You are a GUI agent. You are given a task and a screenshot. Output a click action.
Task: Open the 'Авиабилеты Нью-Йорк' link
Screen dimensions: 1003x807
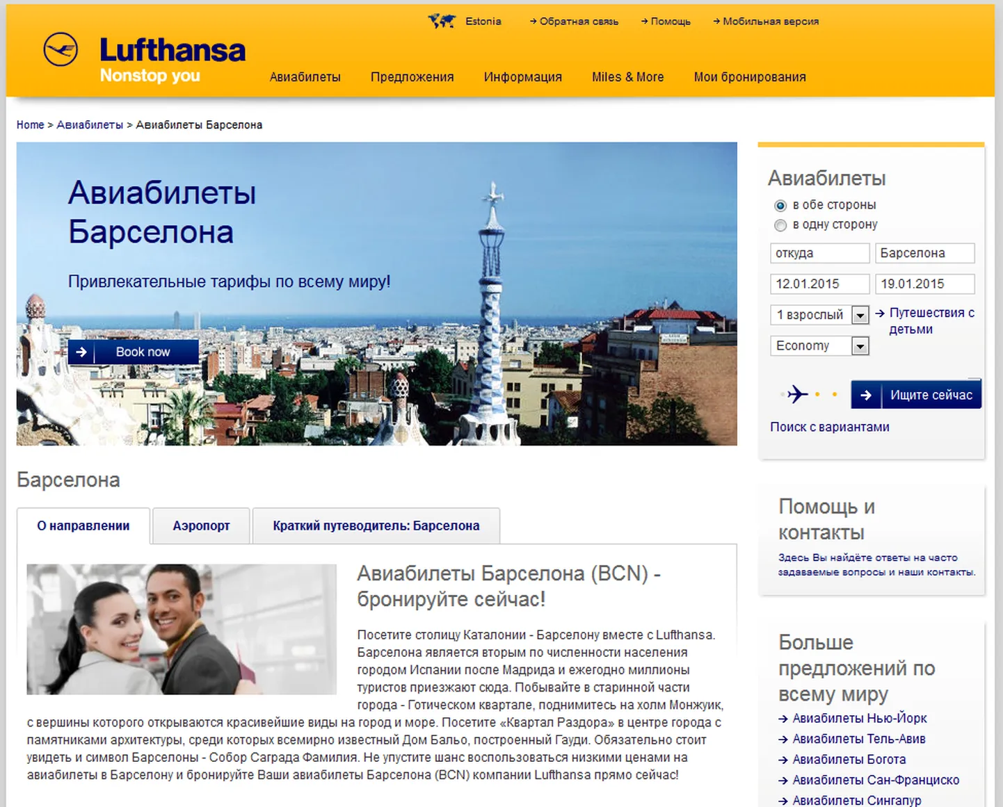pyautogui.click(x=860, y=719)
